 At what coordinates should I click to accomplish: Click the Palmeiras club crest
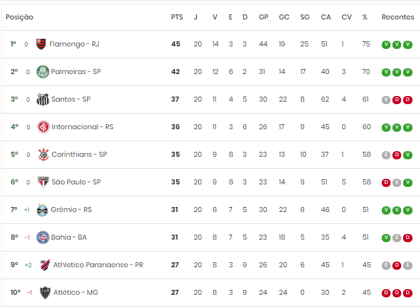coord(43,72)
